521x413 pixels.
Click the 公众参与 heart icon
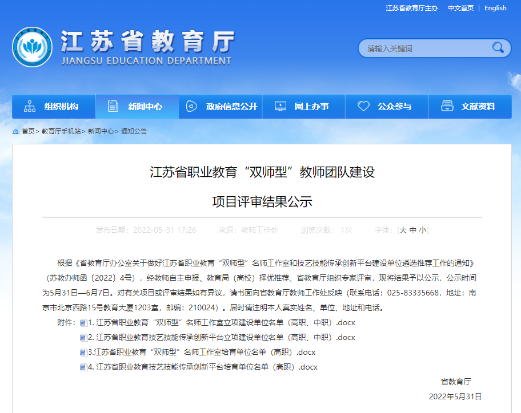pyautogui.click(x=363, y=107)
